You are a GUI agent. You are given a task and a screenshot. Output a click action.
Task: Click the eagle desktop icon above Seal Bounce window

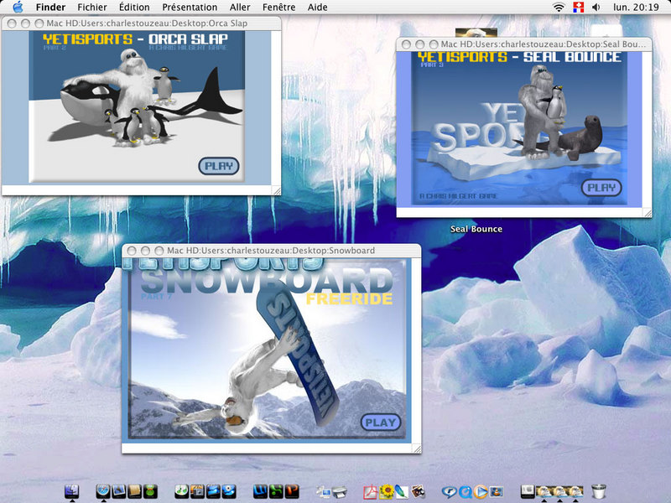[x=476, y=33]
